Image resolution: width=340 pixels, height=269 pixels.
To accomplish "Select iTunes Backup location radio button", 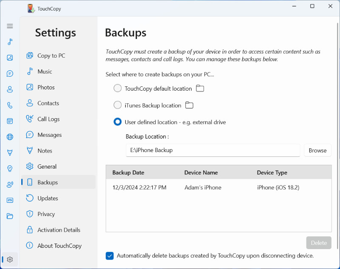I will 118,105.
